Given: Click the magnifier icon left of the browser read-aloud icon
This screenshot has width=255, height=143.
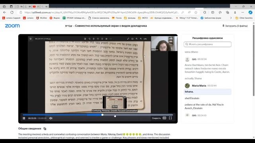Looking at the screenshot, I should click(182, 12).
